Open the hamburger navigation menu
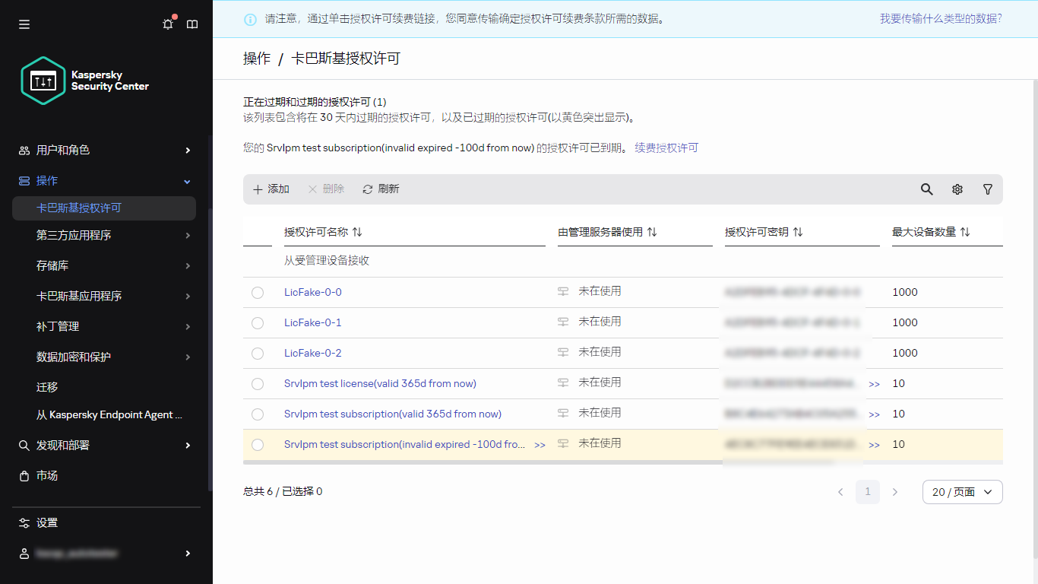1038x584 pixels. click(24, 24)
